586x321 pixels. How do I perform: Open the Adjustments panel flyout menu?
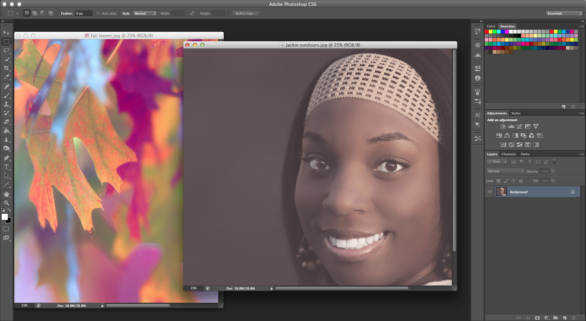(x=582, y=113)
